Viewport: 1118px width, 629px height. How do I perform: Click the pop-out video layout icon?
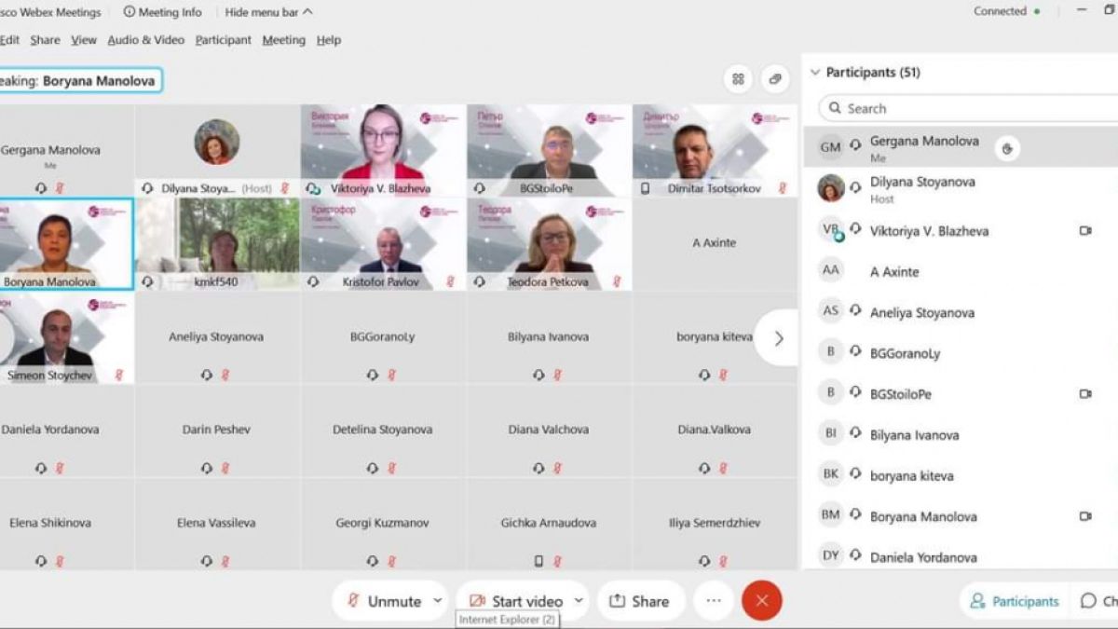(774, 79)
